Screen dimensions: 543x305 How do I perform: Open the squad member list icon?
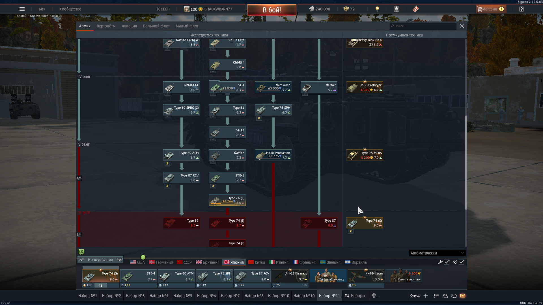coord(436,296)
